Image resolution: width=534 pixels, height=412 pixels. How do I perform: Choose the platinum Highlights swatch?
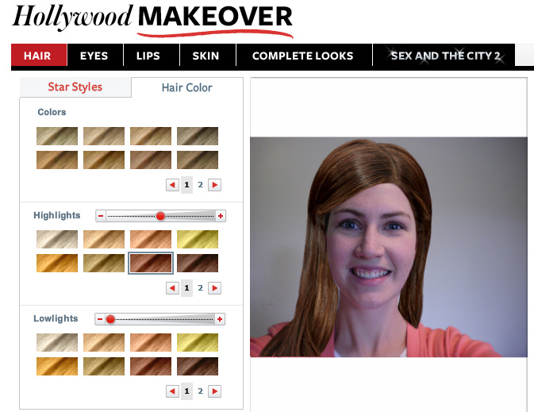coord(57,239)
